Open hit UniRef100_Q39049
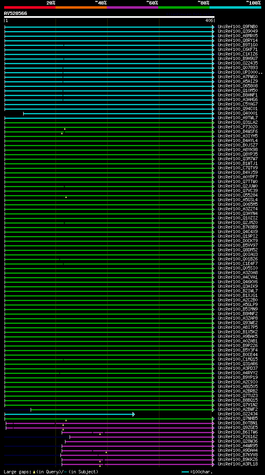Screen dimensions: 265x475 point(238,31)
